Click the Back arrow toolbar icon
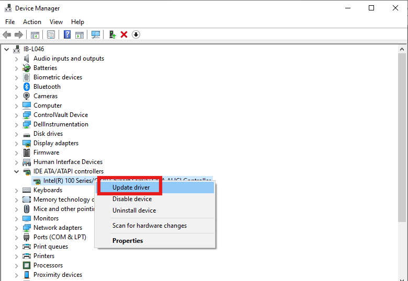The width and height of the screenshot is (408, 281). click(x=7, y=34)
